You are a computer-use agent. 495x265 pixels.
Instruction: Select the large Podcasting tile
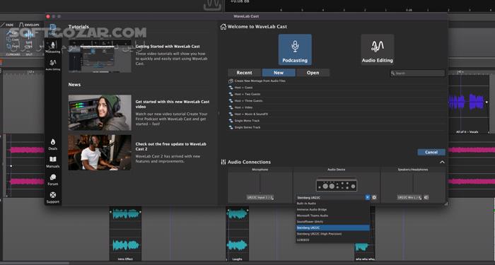tap(295, 49)
